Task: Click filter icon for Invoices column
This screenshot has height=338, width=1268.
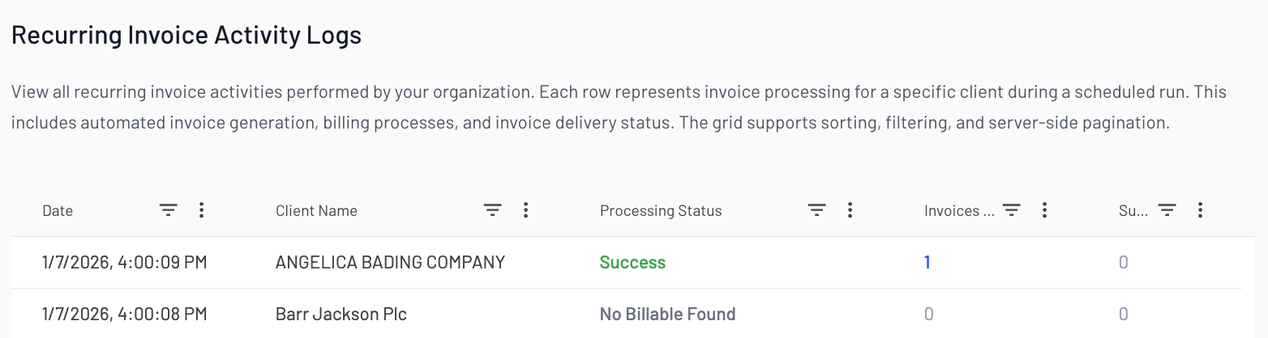Action: coord(1011,210)
